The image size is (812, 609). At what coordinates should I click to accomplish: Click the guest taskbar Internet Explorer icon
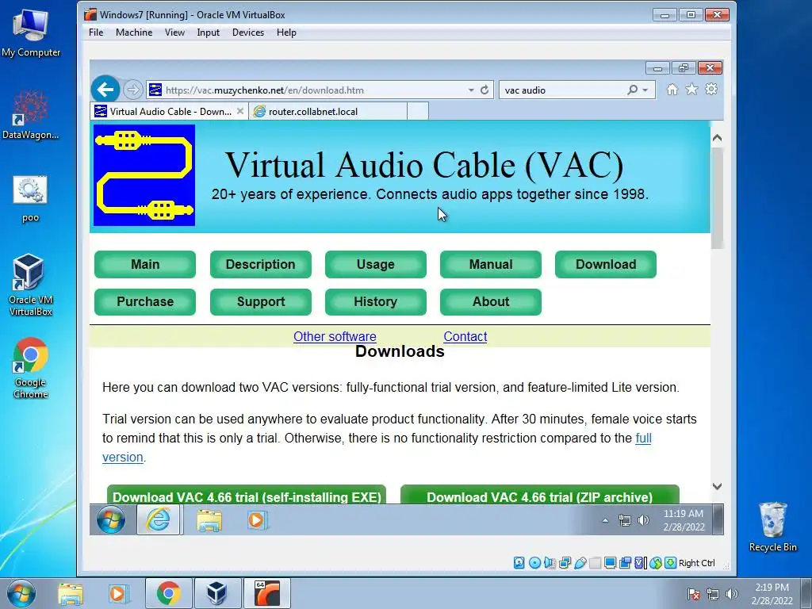pyautogui.click(x=159, y=519)
